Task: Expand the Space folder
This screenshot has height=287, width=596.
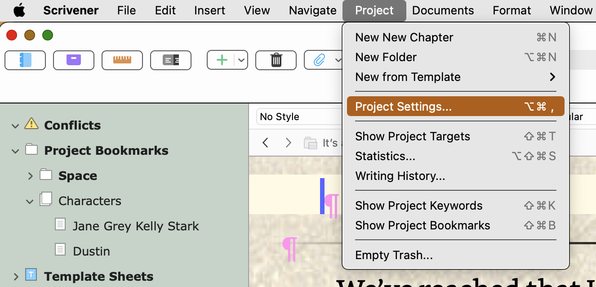Action: 30,176
